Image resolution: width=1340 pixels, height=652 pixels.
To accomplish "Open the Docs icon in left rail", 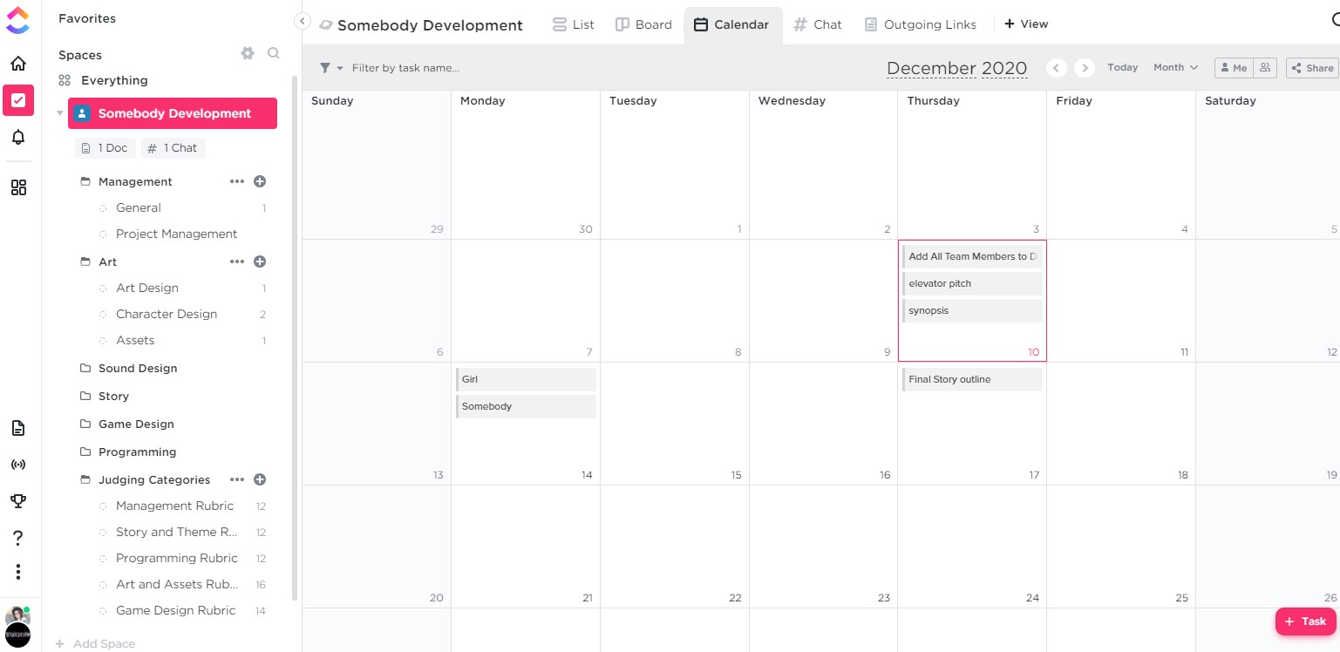I will tap(18, 428).
